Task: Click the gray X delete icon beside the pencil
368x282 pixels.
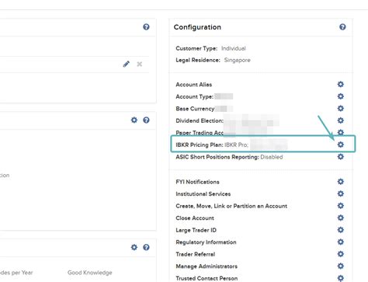Action: point(140,64)
